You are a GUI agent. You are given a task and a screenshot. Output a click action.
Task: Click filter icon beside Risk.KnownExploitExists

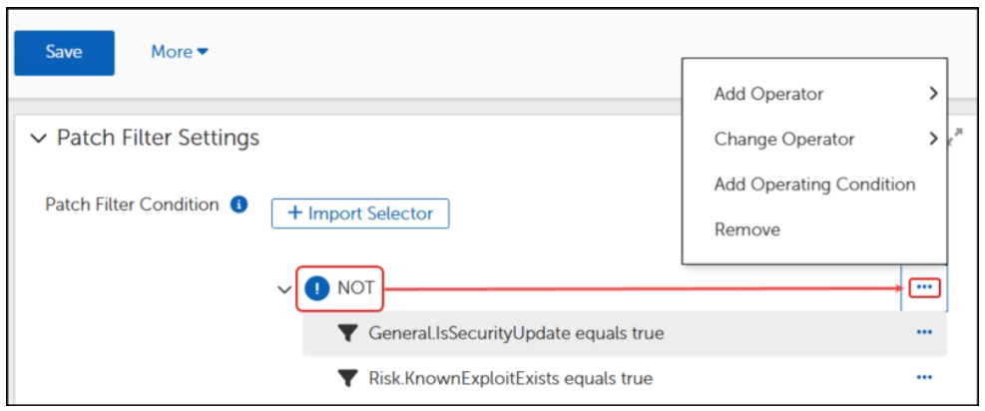click(347, 378)
